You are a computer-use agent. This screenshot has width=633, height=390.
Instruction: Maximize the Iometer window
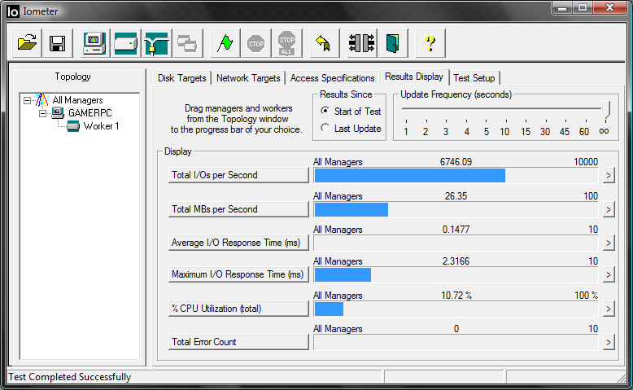[582, 8]
